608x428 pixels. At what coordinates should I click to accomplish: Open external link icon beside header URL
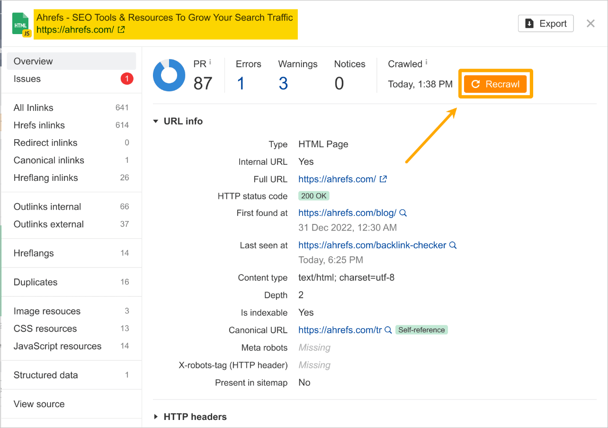point(121,30)
